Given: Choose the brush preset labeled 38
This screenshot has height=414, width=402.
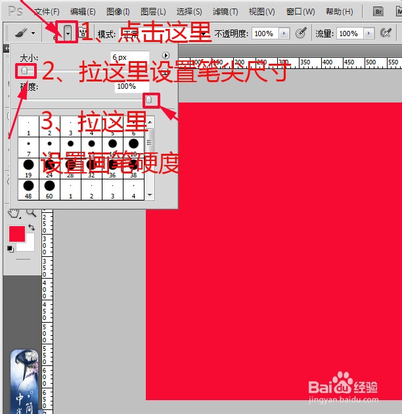Looking at the screenshot, I should (133, 169).
